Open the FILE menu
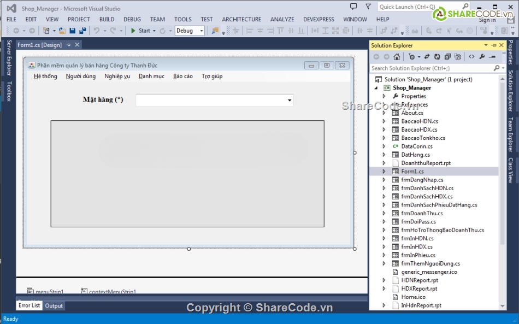Screen dimensions: 519x324 11,19
